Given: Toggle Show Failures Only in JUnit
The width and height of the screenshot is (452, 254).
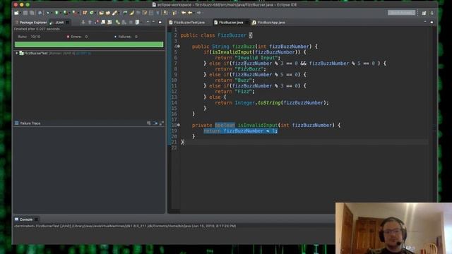Looking at the screenshot, I should tap(96, 22).
